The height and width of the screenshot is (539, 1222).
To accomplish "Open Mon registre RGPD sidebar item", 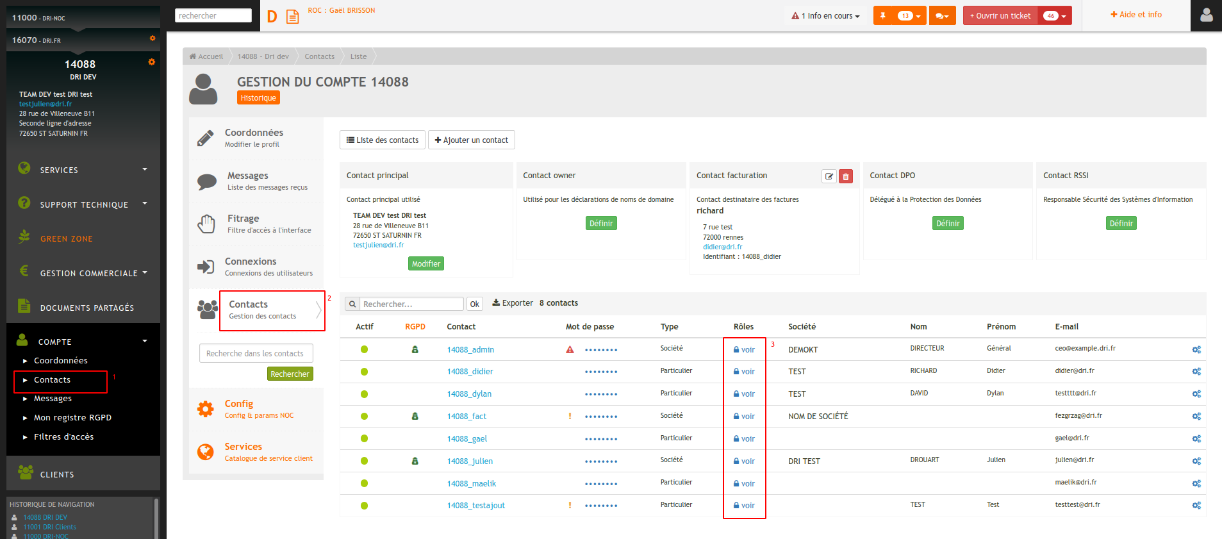I will tap(72, 417).
